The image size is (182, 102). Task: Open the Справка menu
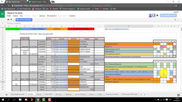72,16
